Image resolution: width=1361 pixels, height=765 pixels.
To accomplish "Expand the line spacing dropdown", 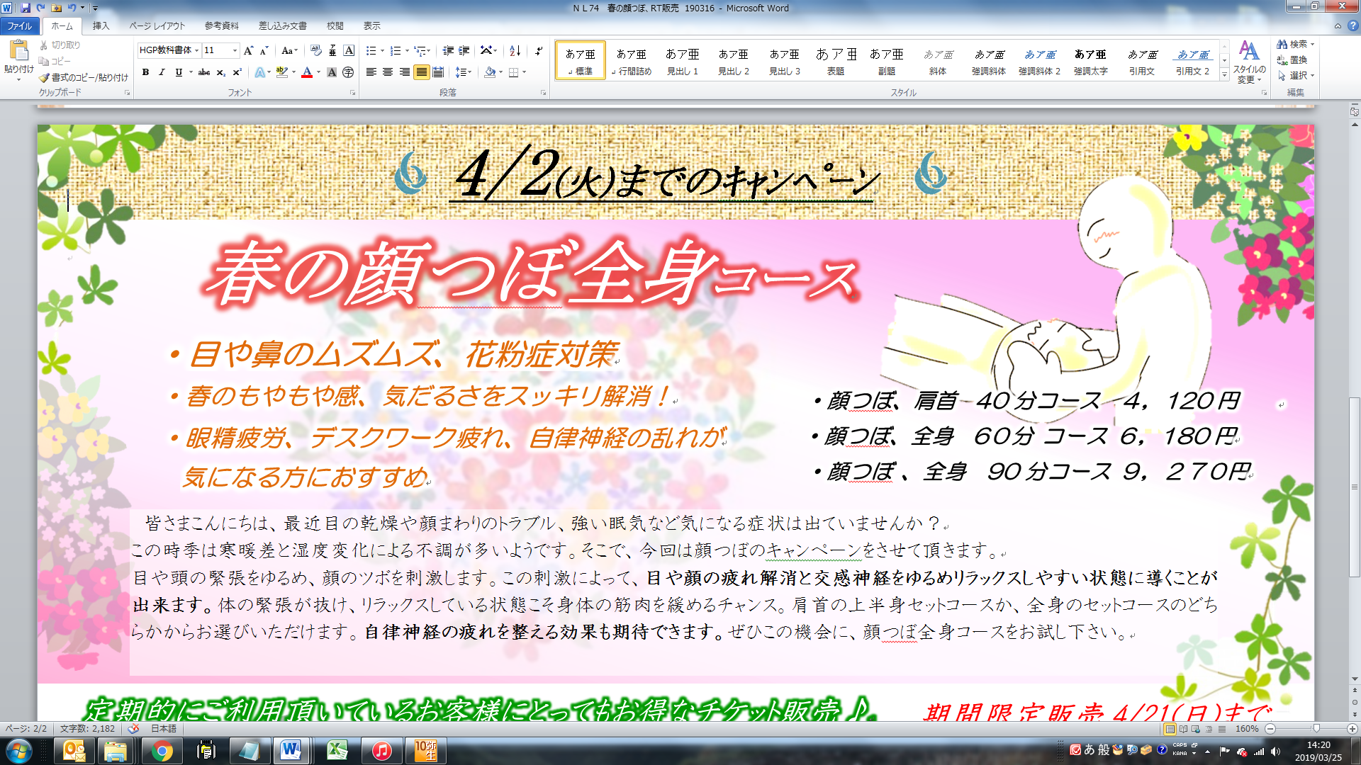I will tap(470, 72).
